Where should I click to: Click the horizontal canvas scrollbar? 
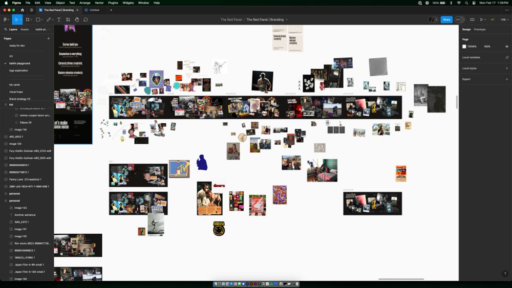click(x=401, y=279)
